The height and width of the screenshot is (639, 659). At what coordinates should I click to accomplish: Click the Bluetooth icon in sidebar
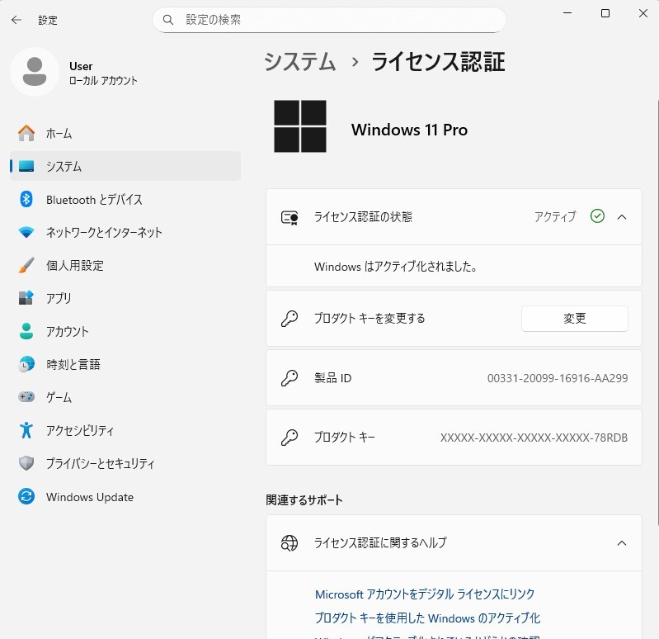tap(26, 199)
